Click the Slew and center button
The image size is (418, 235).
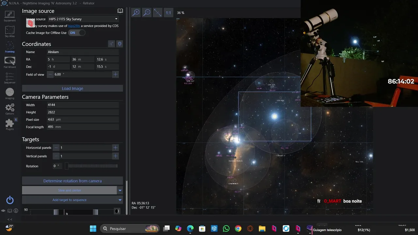(69, 190)
